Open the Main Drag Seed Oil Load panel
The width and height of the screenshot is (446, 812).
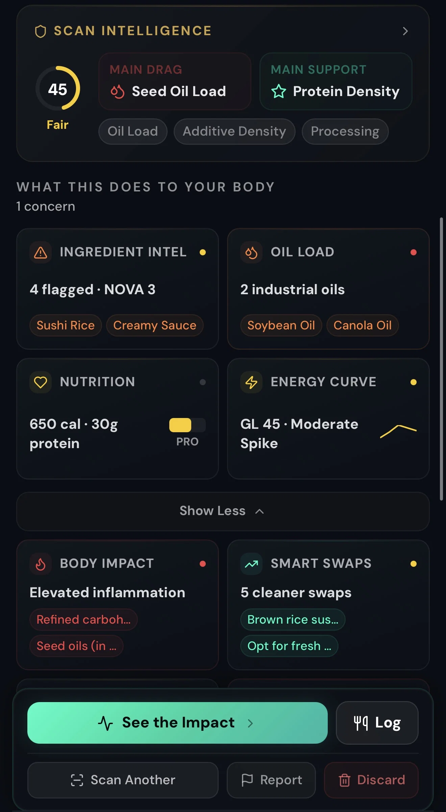(175, 81)
